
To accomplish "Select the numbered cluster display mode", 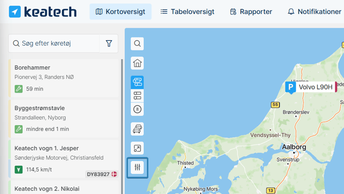I will coord(137,109).
